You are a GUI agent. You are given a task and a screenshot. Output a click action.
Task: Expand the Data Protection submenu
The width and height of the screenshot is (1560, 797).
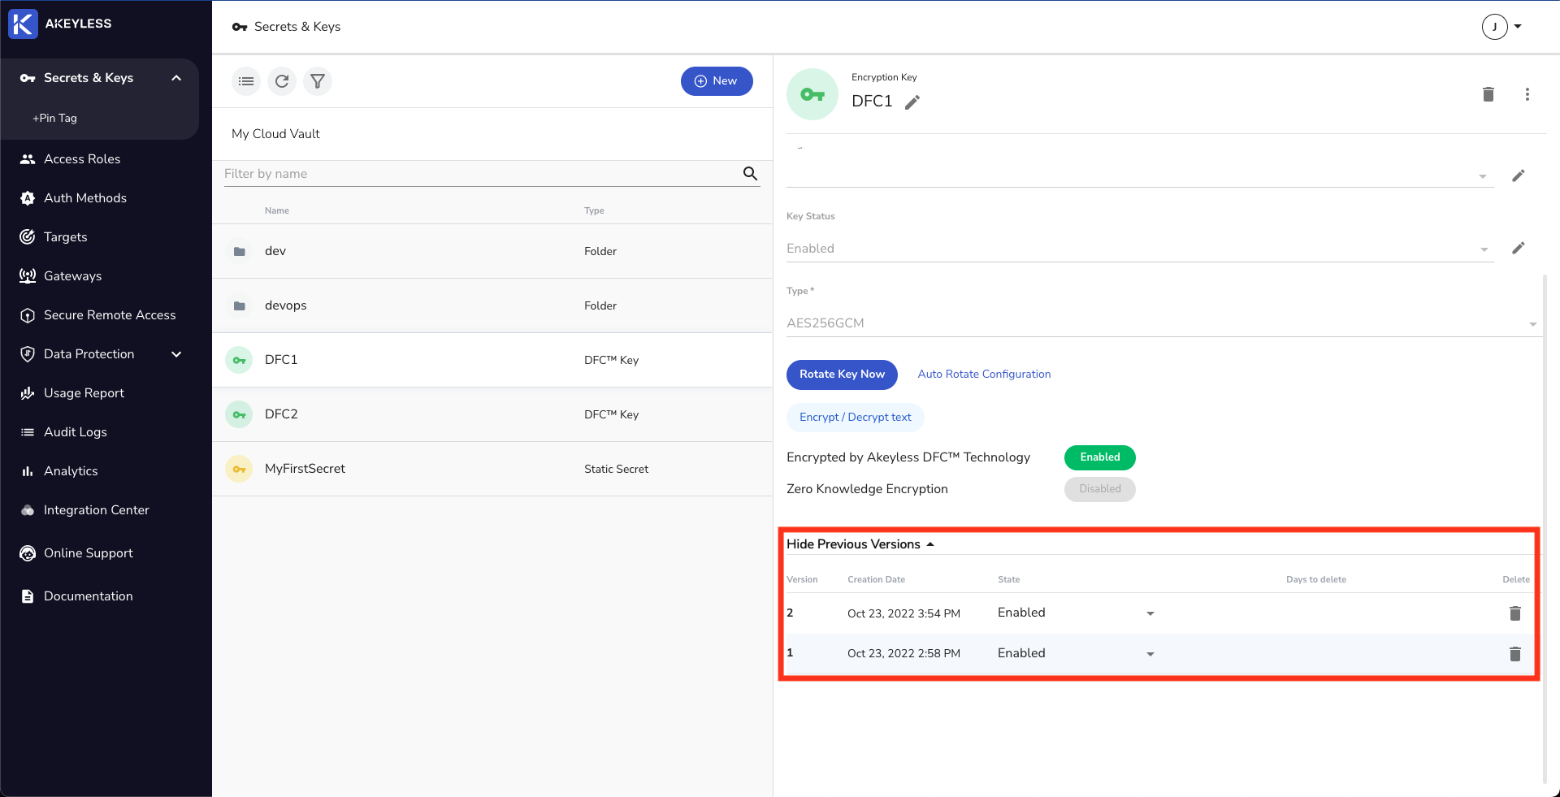click(x=176, y=354)
